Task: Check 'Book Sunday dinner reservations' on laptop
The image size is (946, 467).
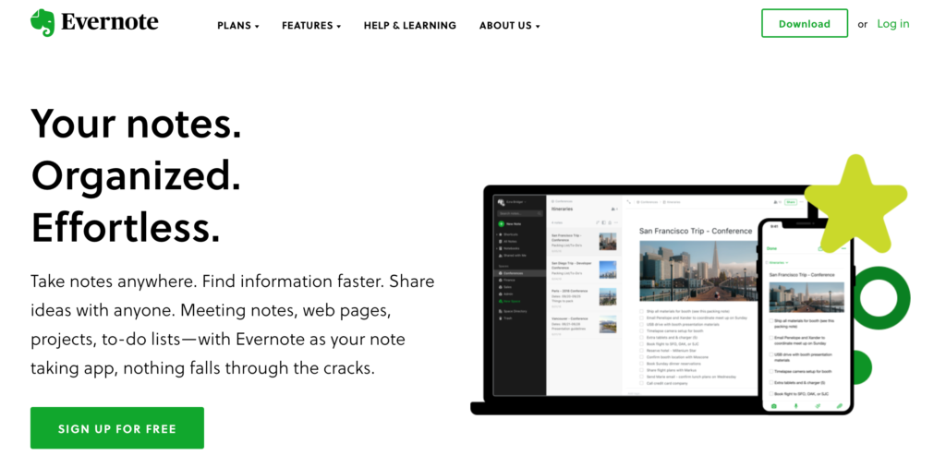Action: click(641, 364)
